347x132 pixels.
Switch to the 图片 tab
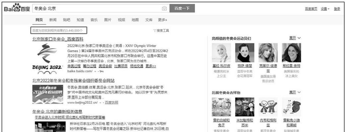108,20
